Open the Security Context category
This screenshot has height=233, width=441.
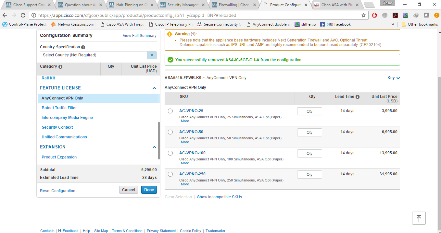pyautogui.click(x=57, y=127)
